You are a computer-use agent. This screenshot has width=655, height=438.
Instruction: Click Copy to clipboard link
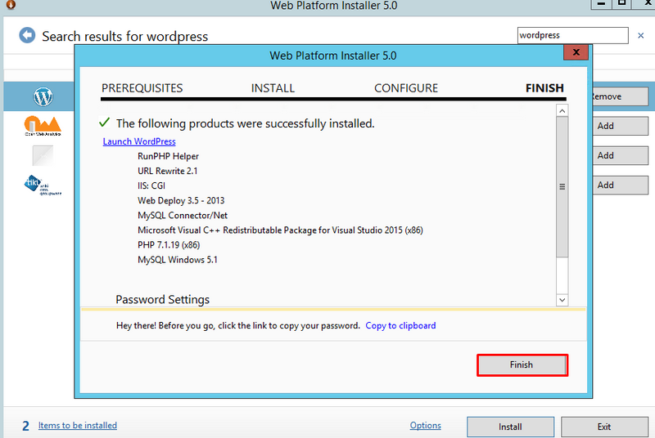(400, 325)
